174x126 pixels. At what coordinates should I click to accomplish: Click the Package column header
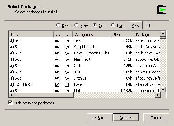click(147, 35)
